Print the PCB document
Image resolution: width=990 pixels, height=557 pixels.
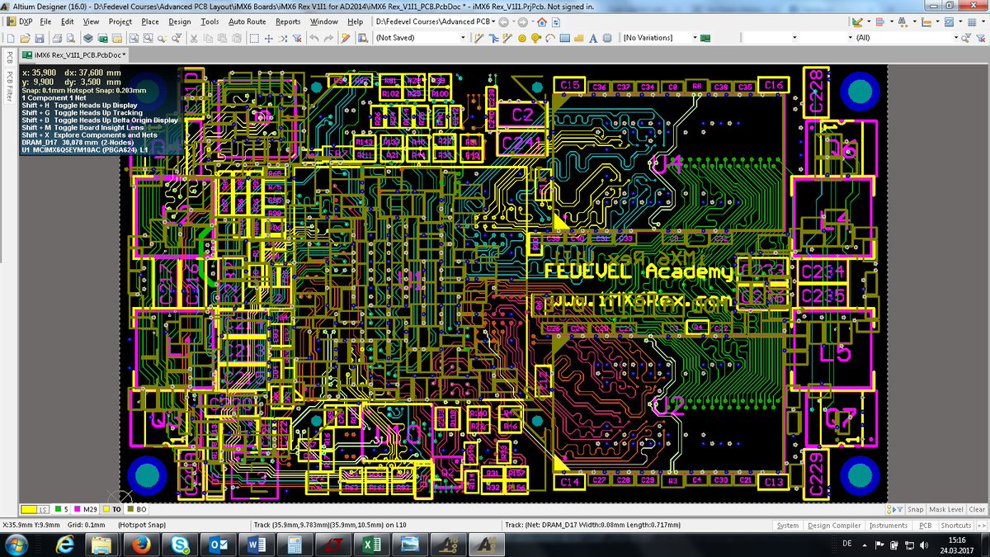click(57, 38)
